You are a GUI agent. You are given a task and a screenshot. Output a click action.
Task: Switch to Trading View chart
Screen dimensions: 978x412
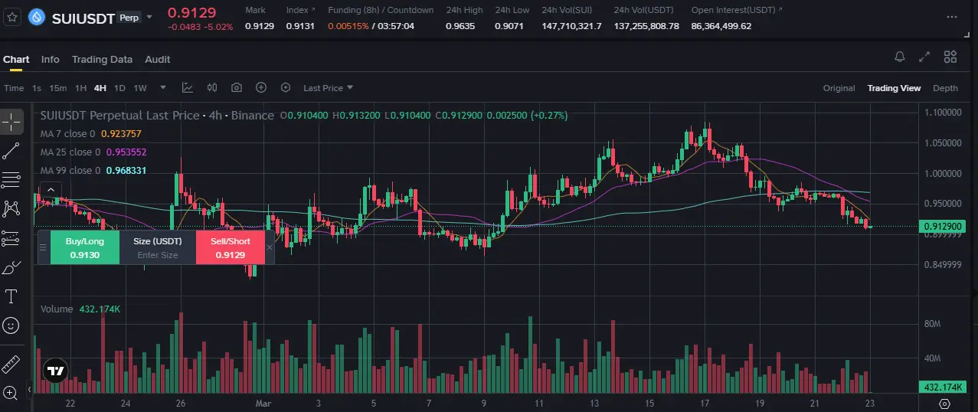tap(894, 88)
